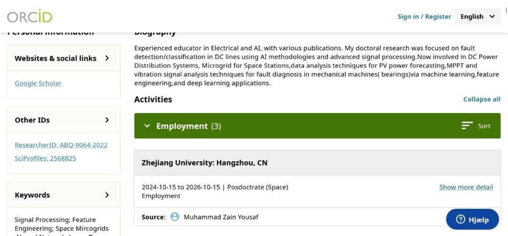Open the English language dropdown
Image resolution: width=508 pixels, height=236 pixels.
click(477, 16)
